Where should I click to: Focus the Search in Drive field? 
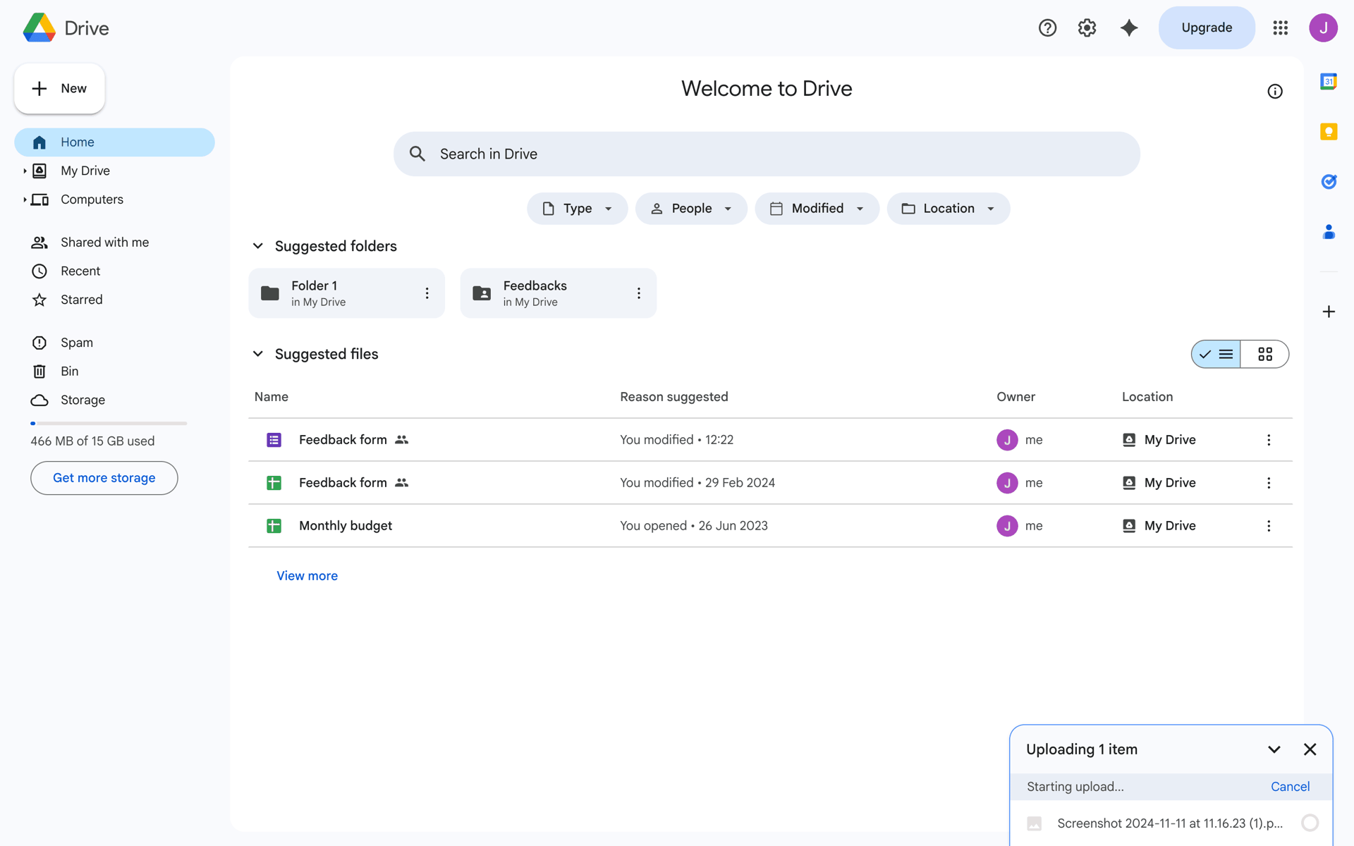point(767,154)
